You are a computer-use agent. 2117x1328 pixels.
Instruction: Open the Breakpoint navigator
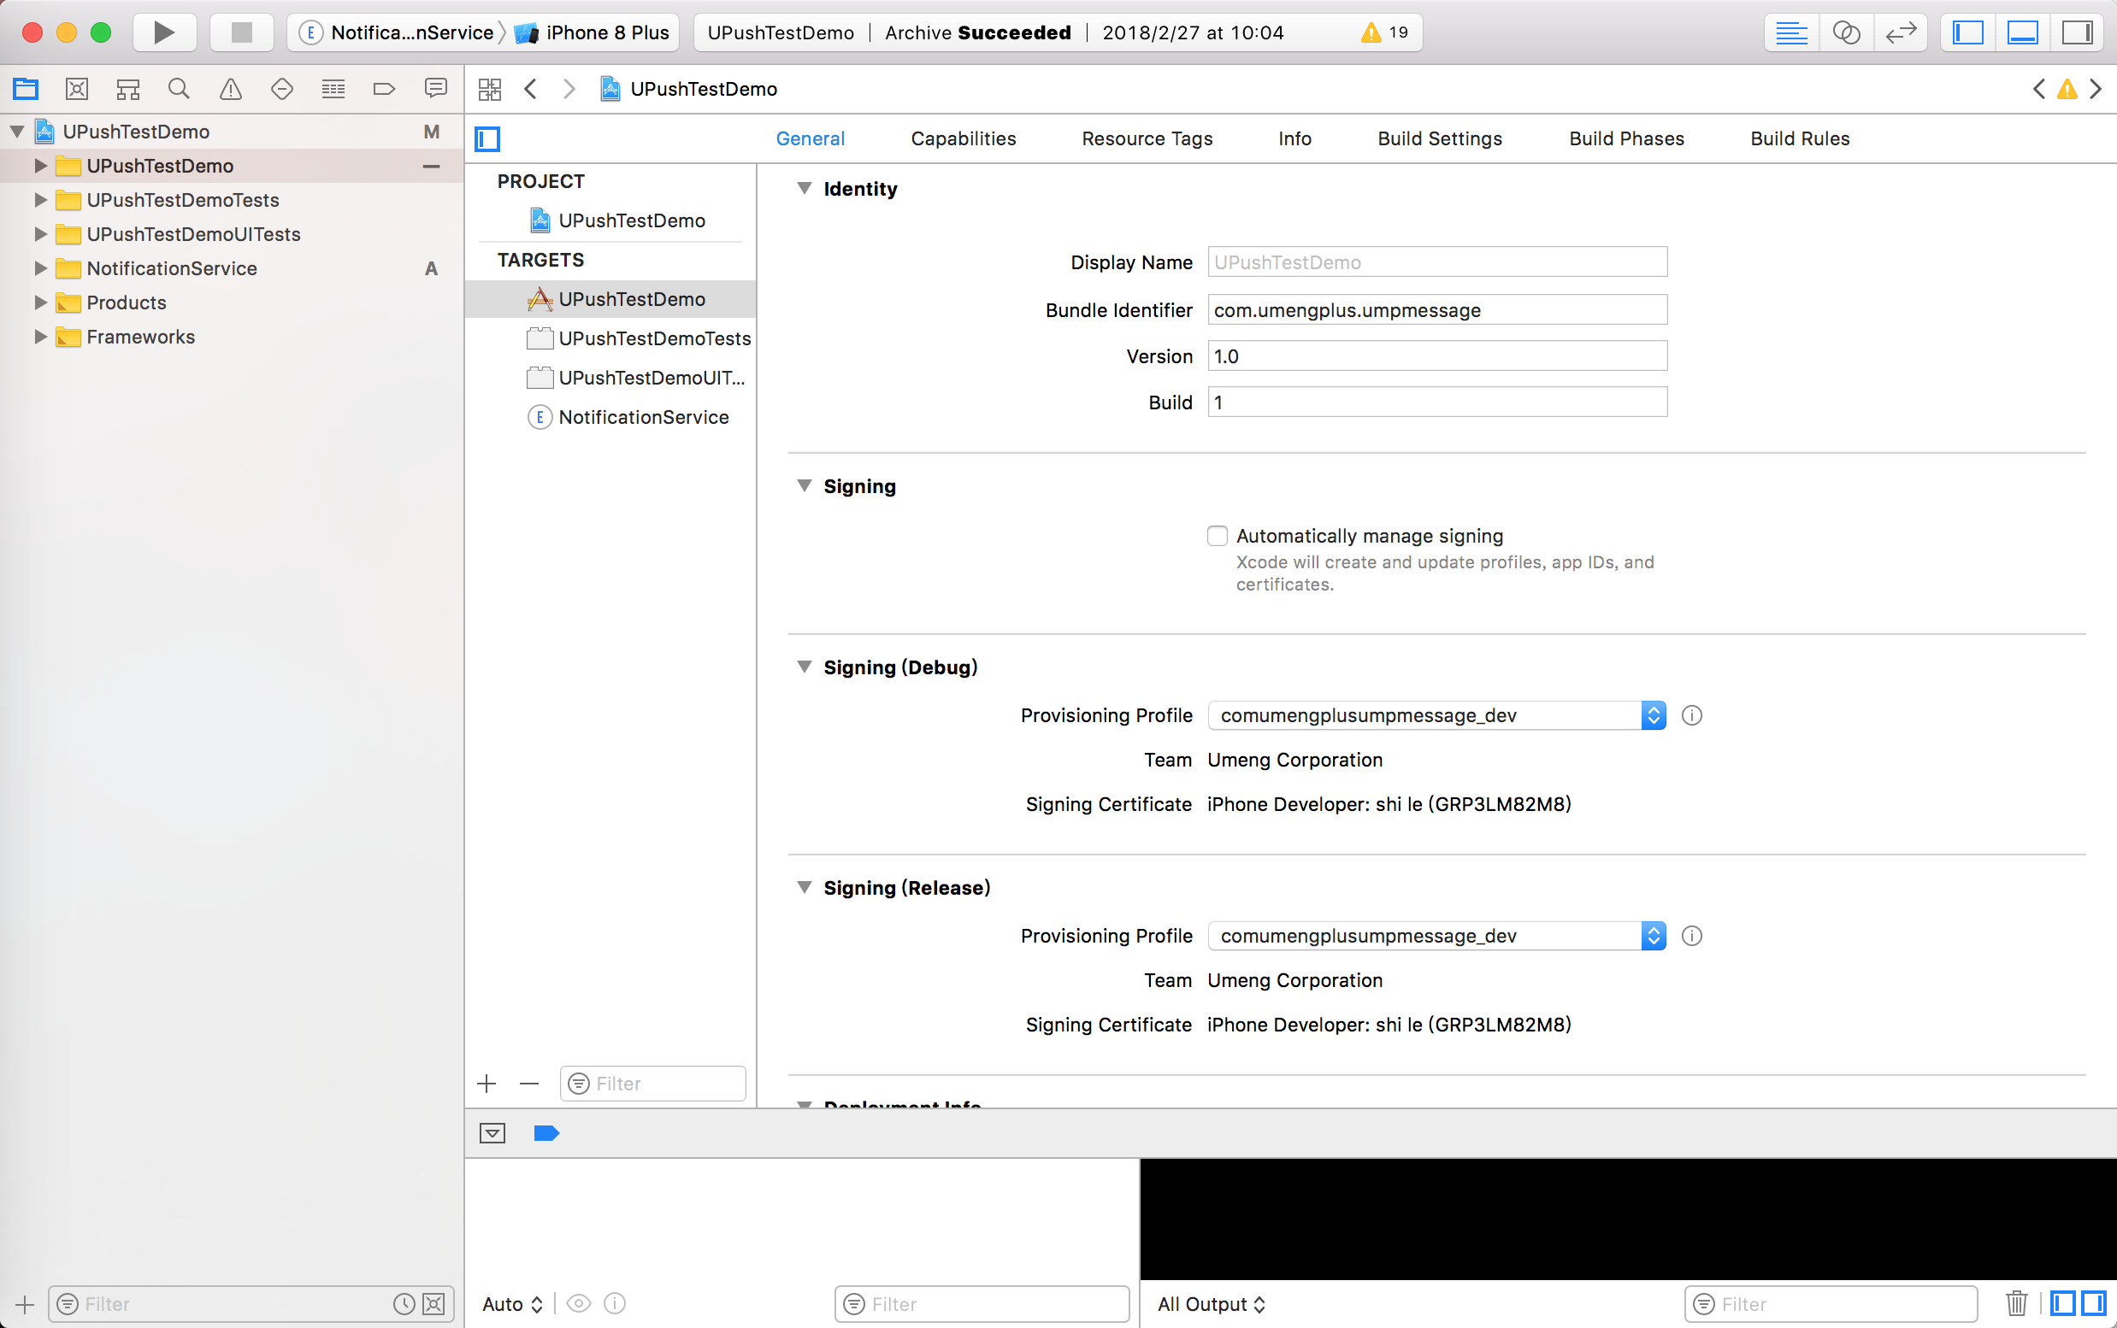click(384, 89)
